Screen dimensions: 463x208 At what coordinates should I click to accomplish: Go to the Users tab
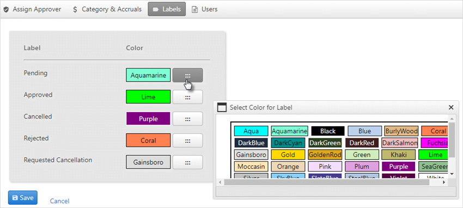click(205, 9)
